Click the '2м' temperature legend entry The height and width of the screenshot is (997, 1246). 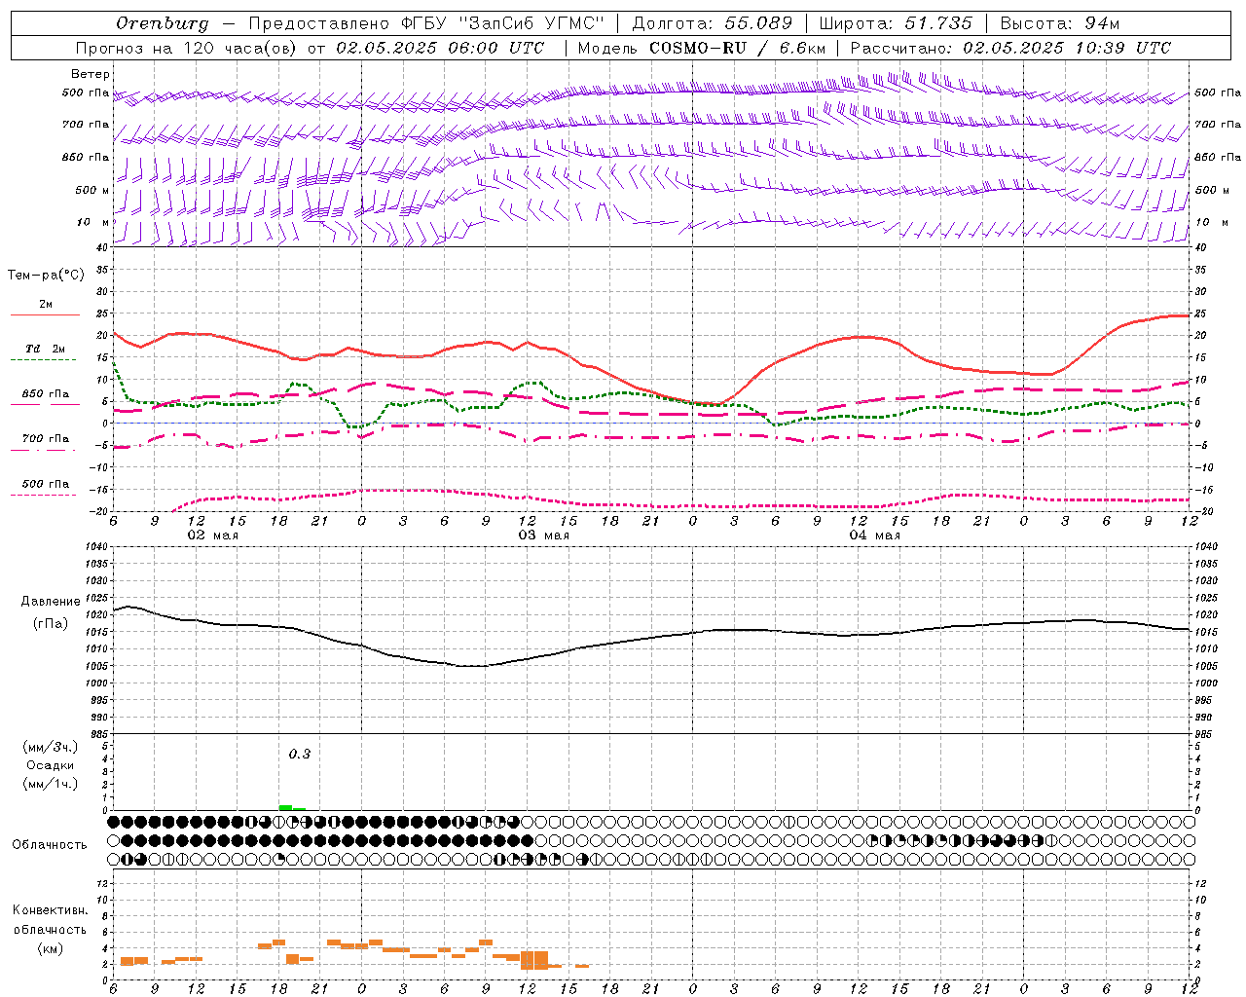pos(46,305)
